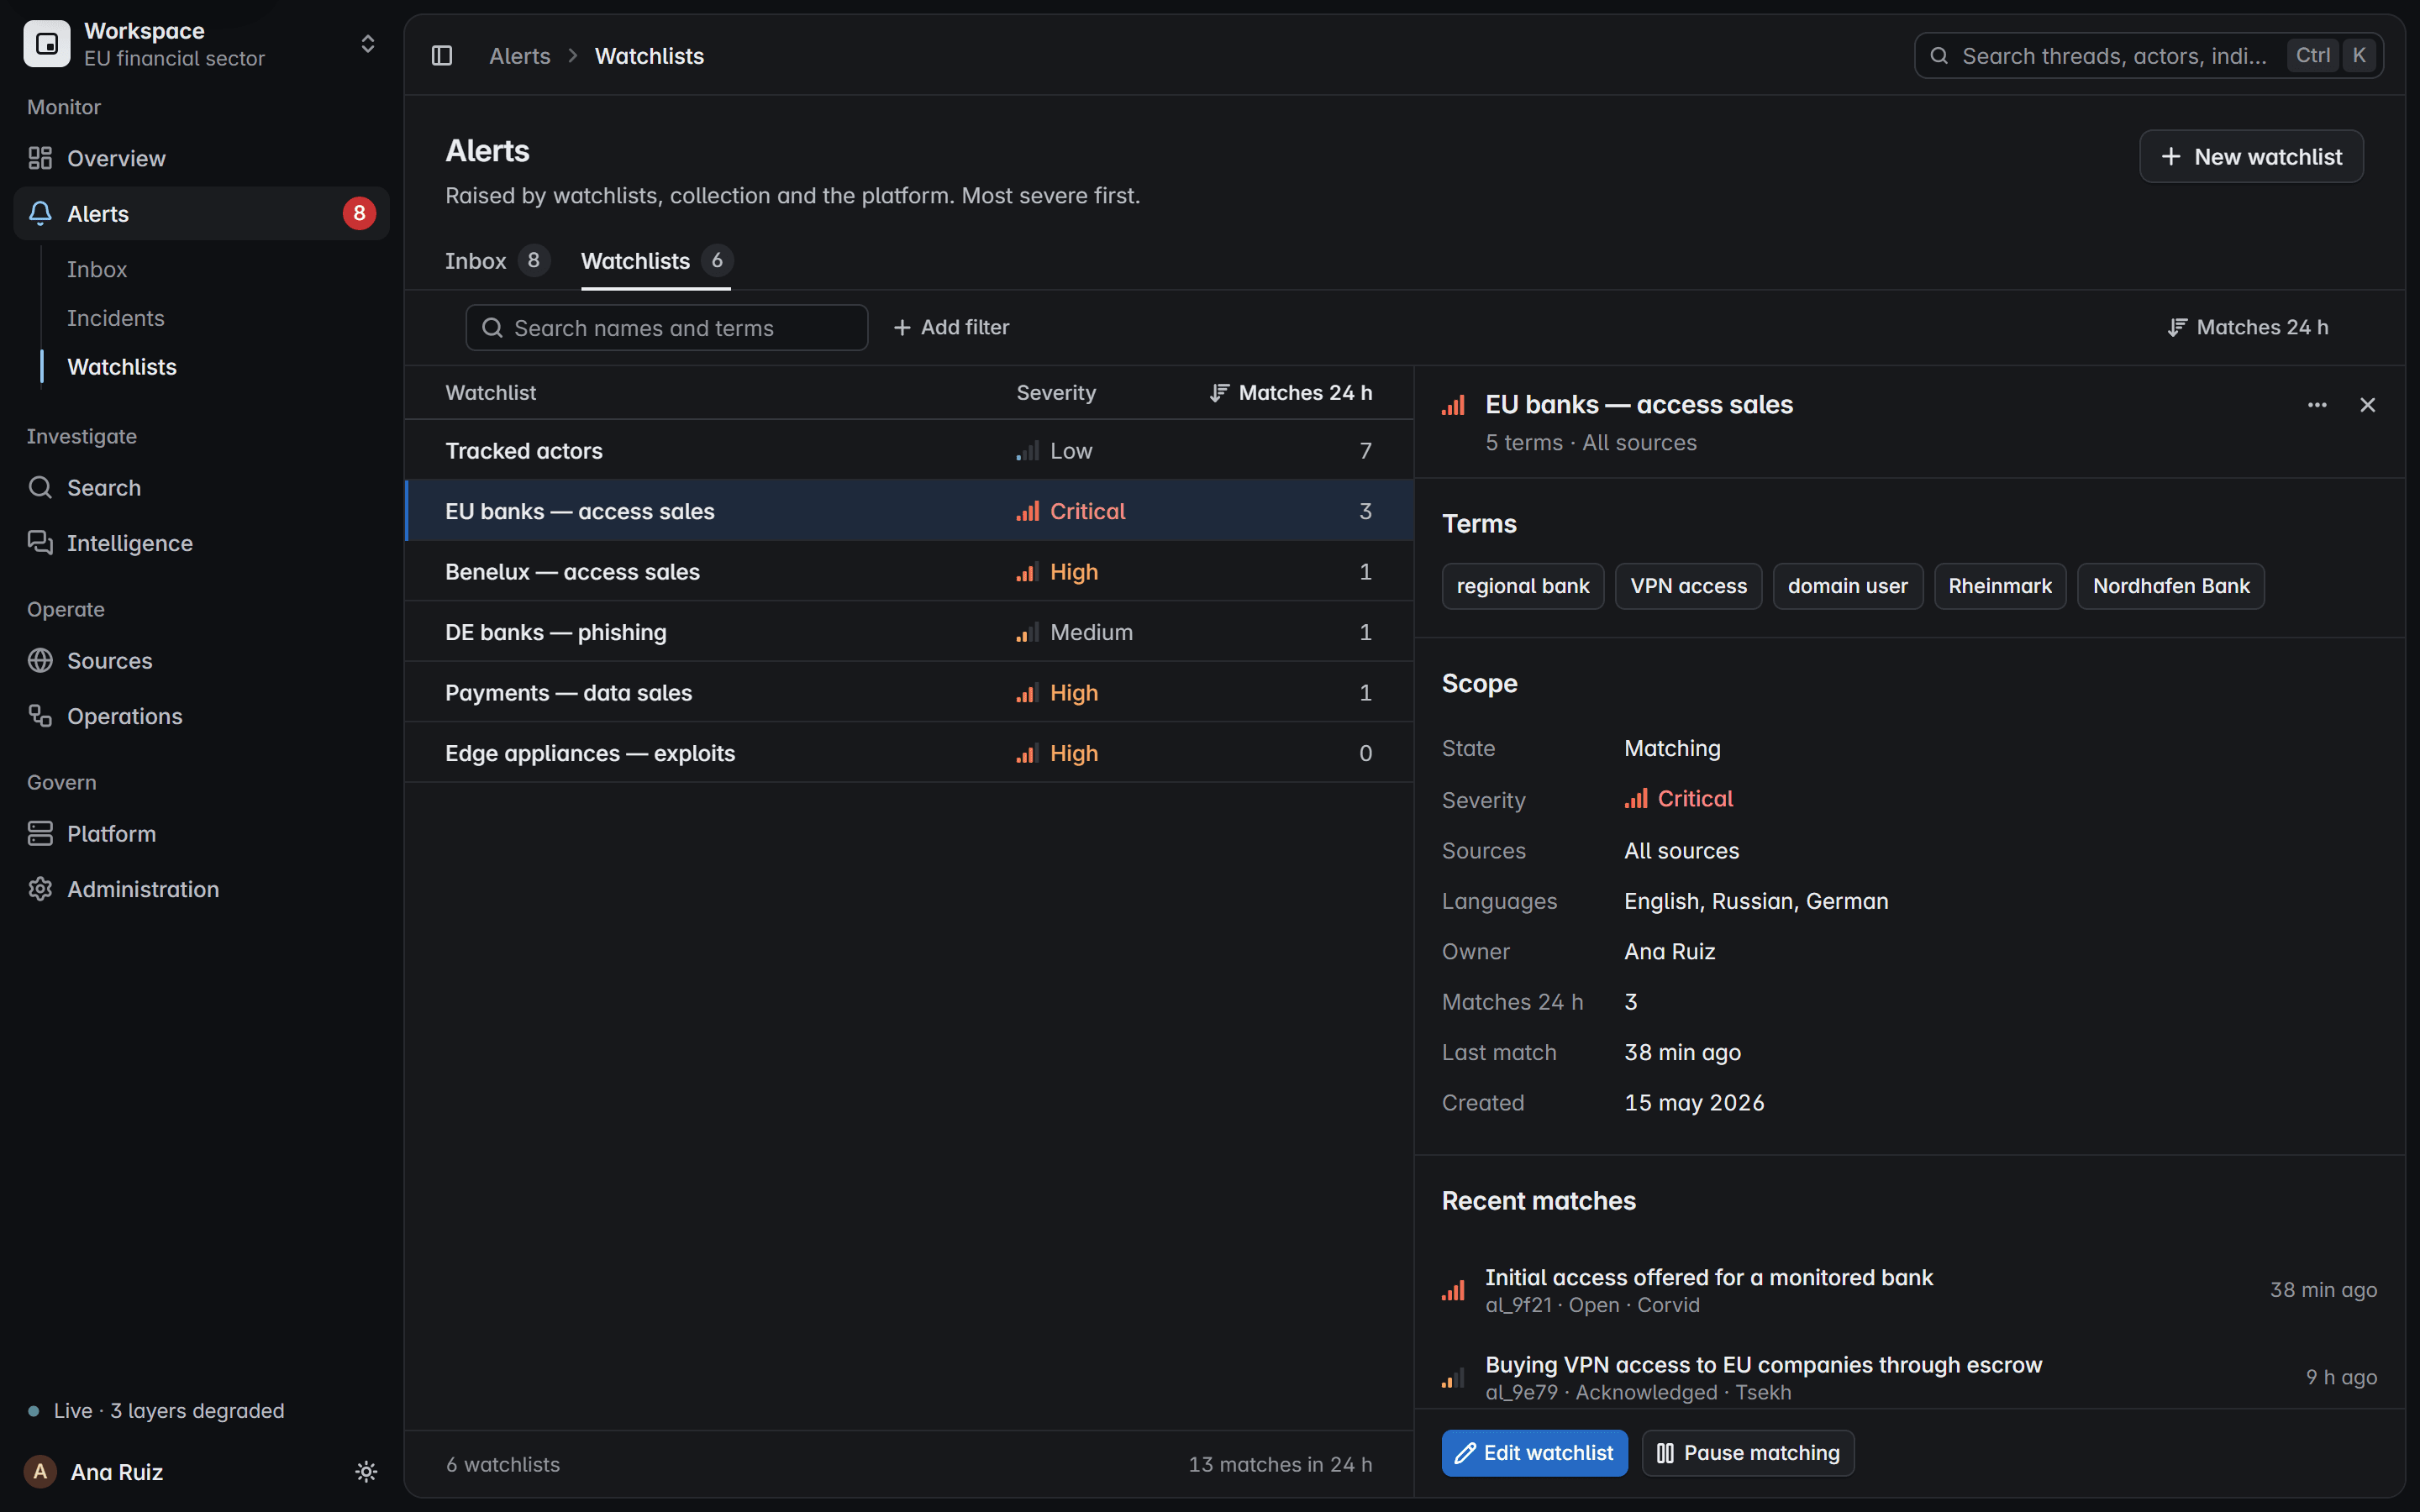This screenshot has height=1512, width=2420.
Task: Select Edge appliances — exploits row
Action: click(909, 753)
